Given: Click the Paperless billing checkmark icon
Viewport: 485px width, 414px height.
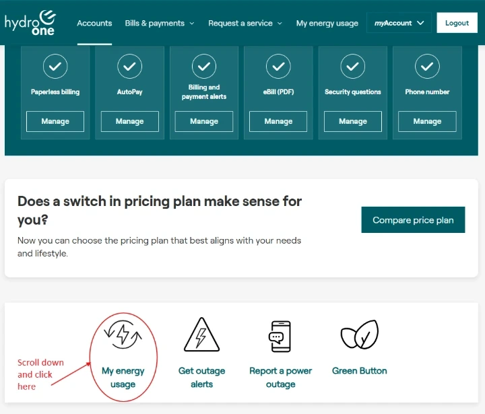Looking at the screenshot, I should (55, 66).
